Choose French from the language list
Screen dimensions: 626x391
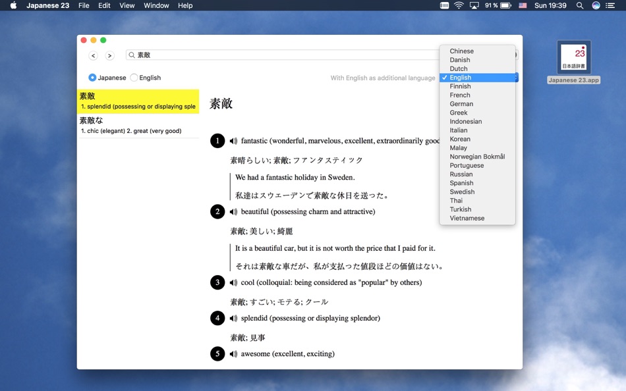click(x=478, y=95)
